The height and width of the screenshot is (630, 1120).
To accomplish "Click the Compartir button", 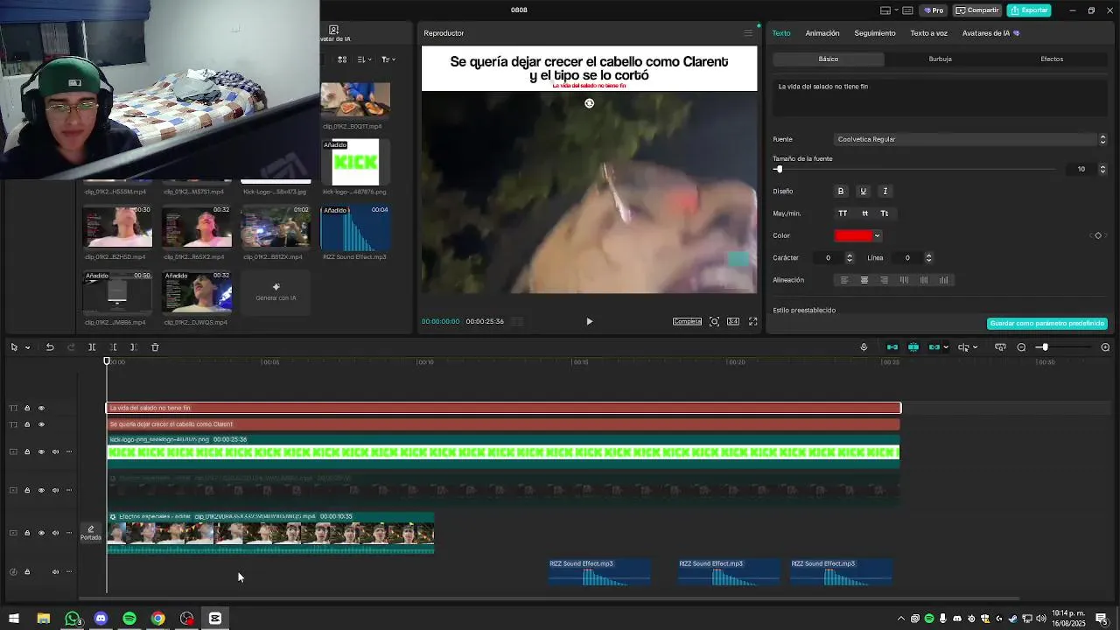I will click(977, 10).
